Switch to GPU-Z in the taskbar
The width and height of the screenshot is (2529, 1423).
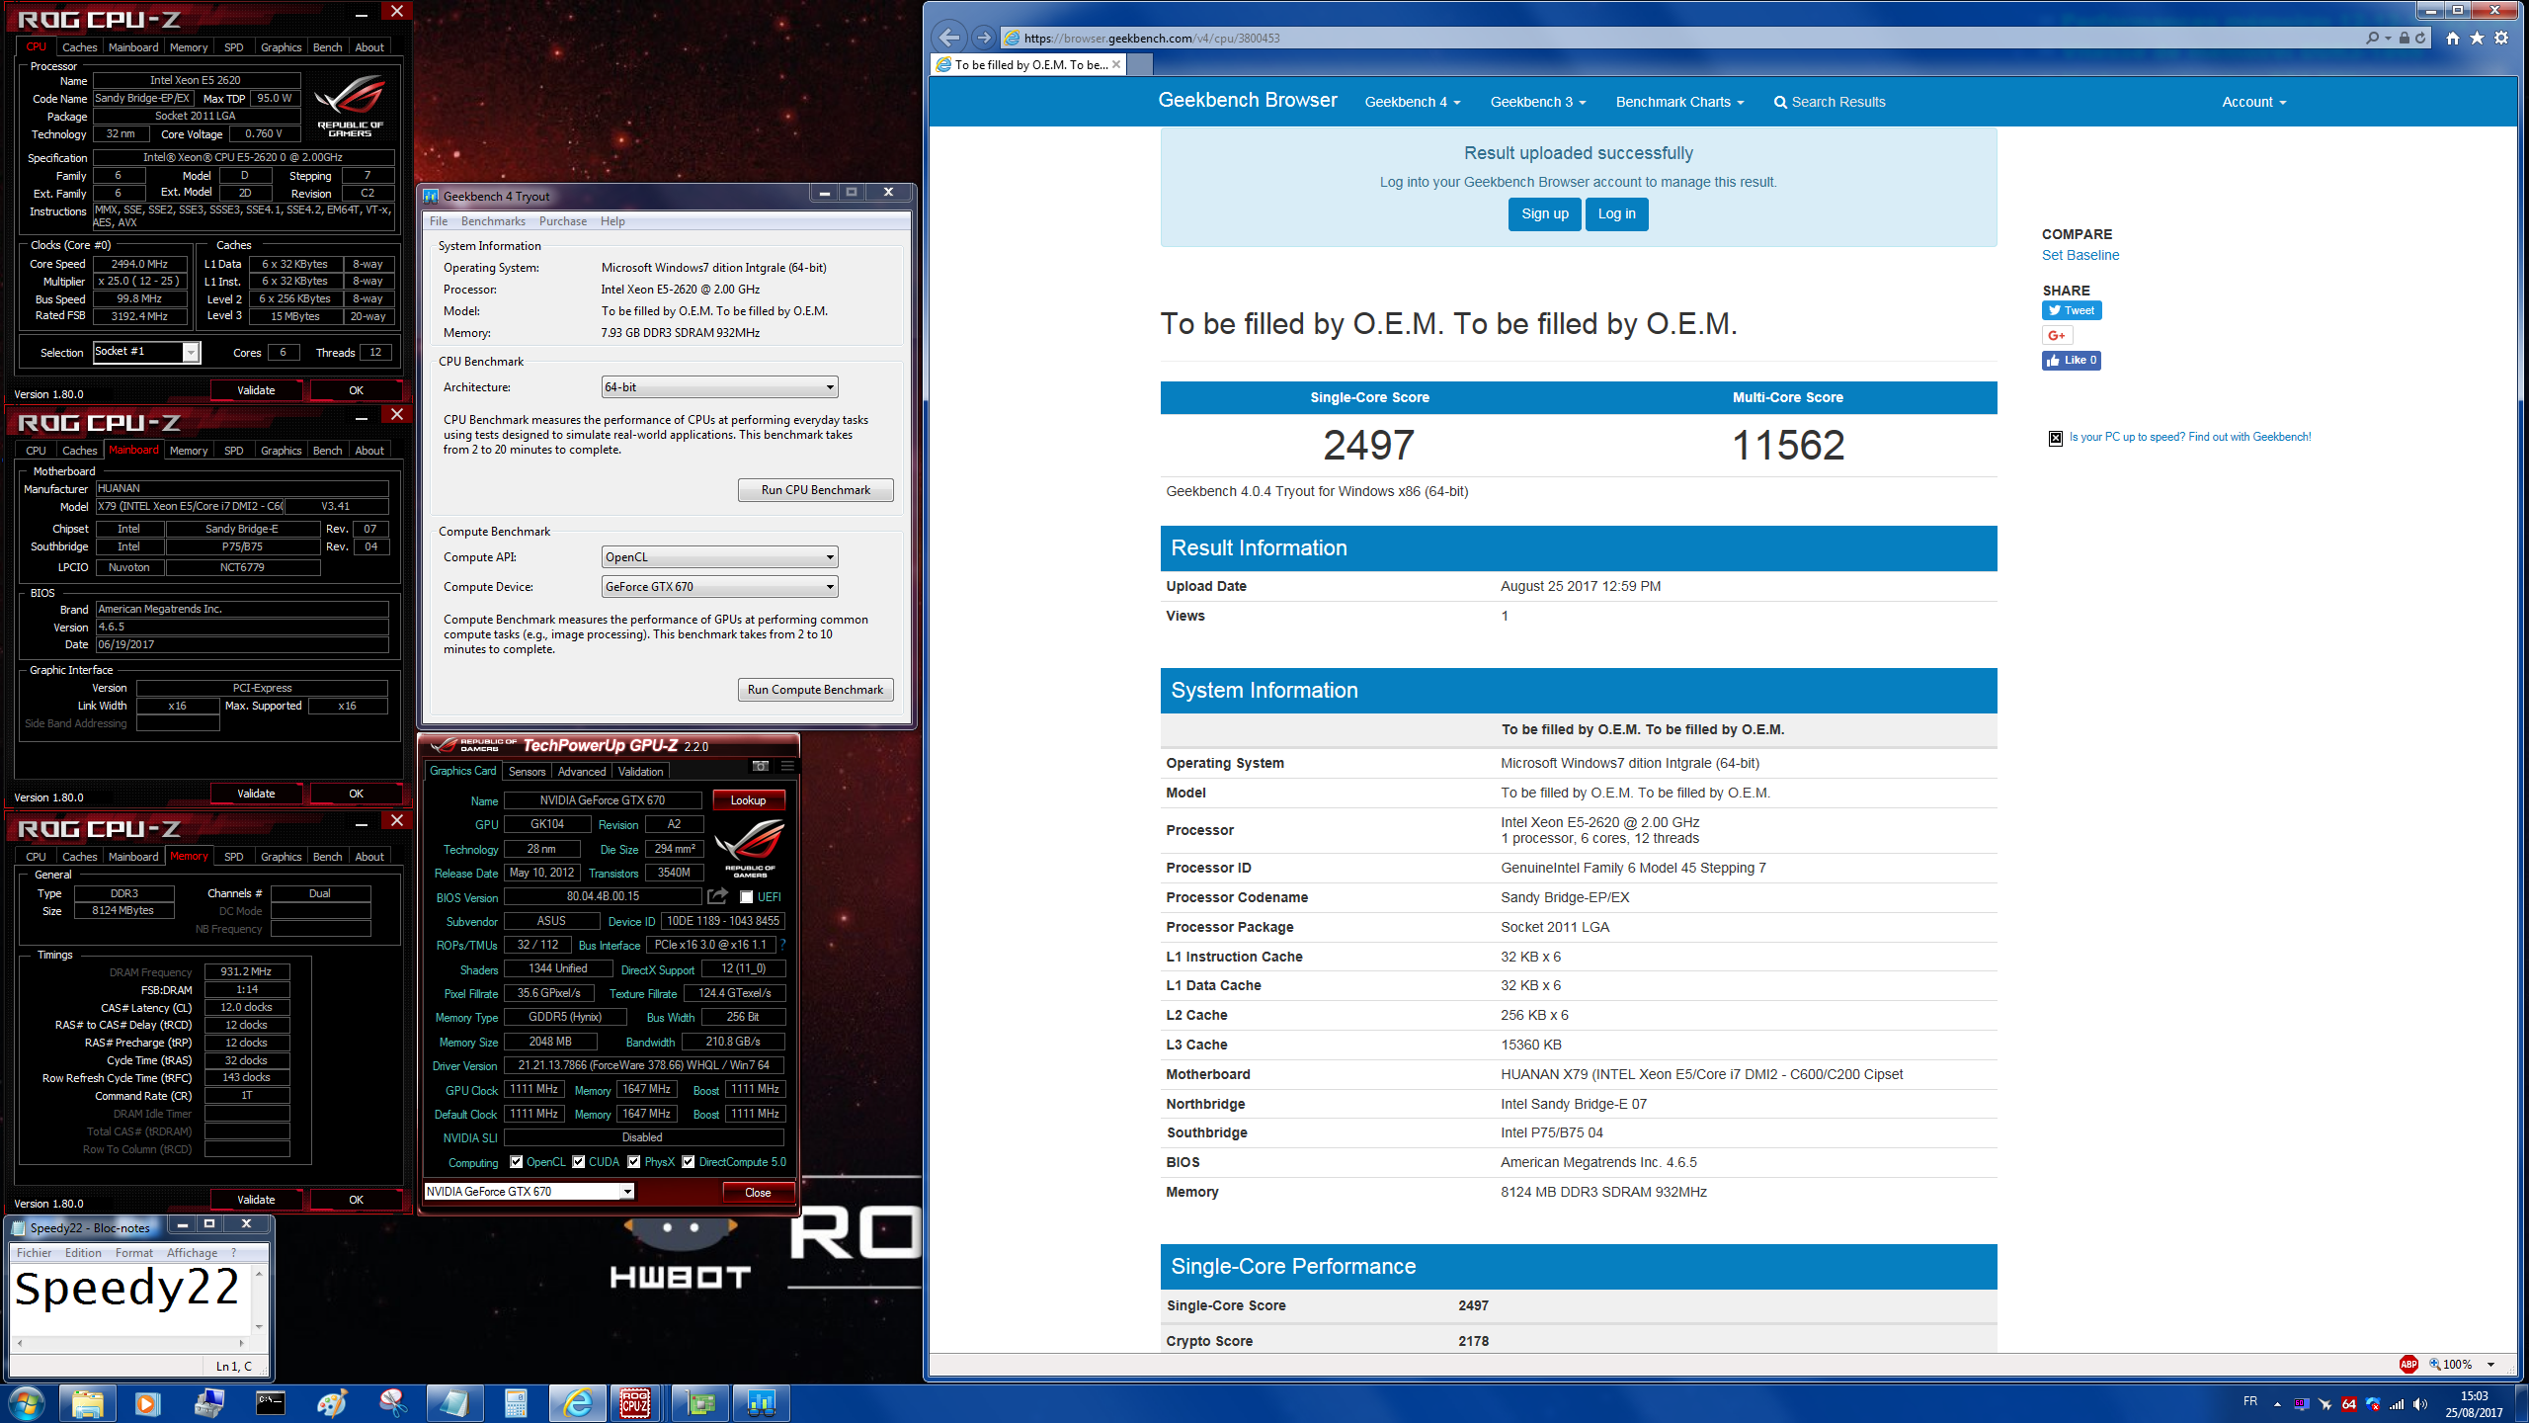700,1403
